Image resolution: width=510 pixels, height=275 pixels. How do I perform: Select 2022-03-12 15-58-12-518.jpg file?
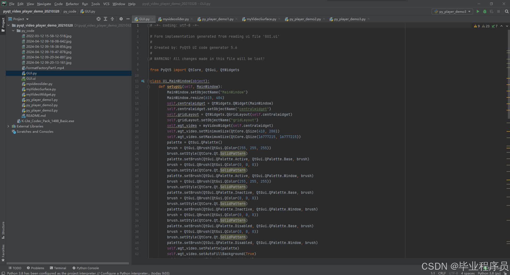49,36
